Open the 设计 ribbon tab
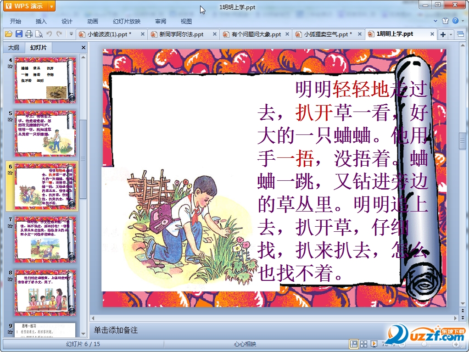This screenshot has width=469, height=352. 67,21
